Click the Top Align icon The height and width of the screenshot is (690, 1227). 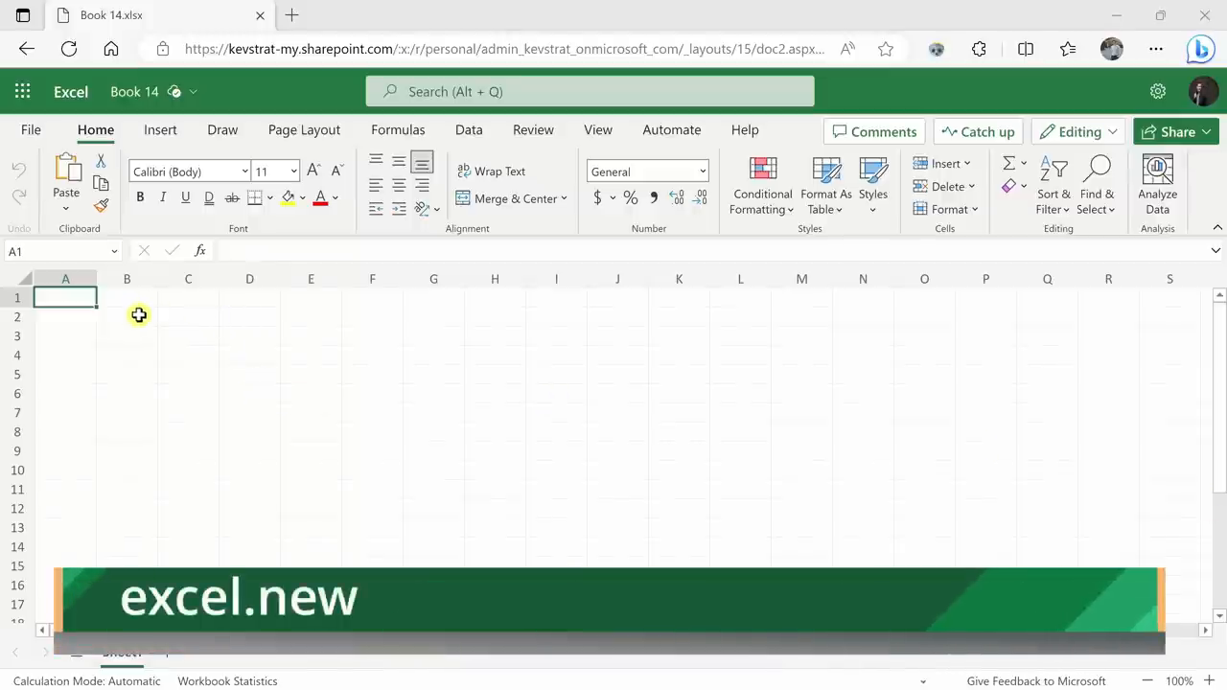[x=376, y=161]
